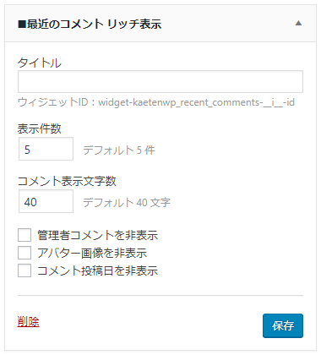Viewport: 321px width, 355px height.
Task: Click the コメント投稿日を非表示 label text
Action: click(x=97, y=270)
